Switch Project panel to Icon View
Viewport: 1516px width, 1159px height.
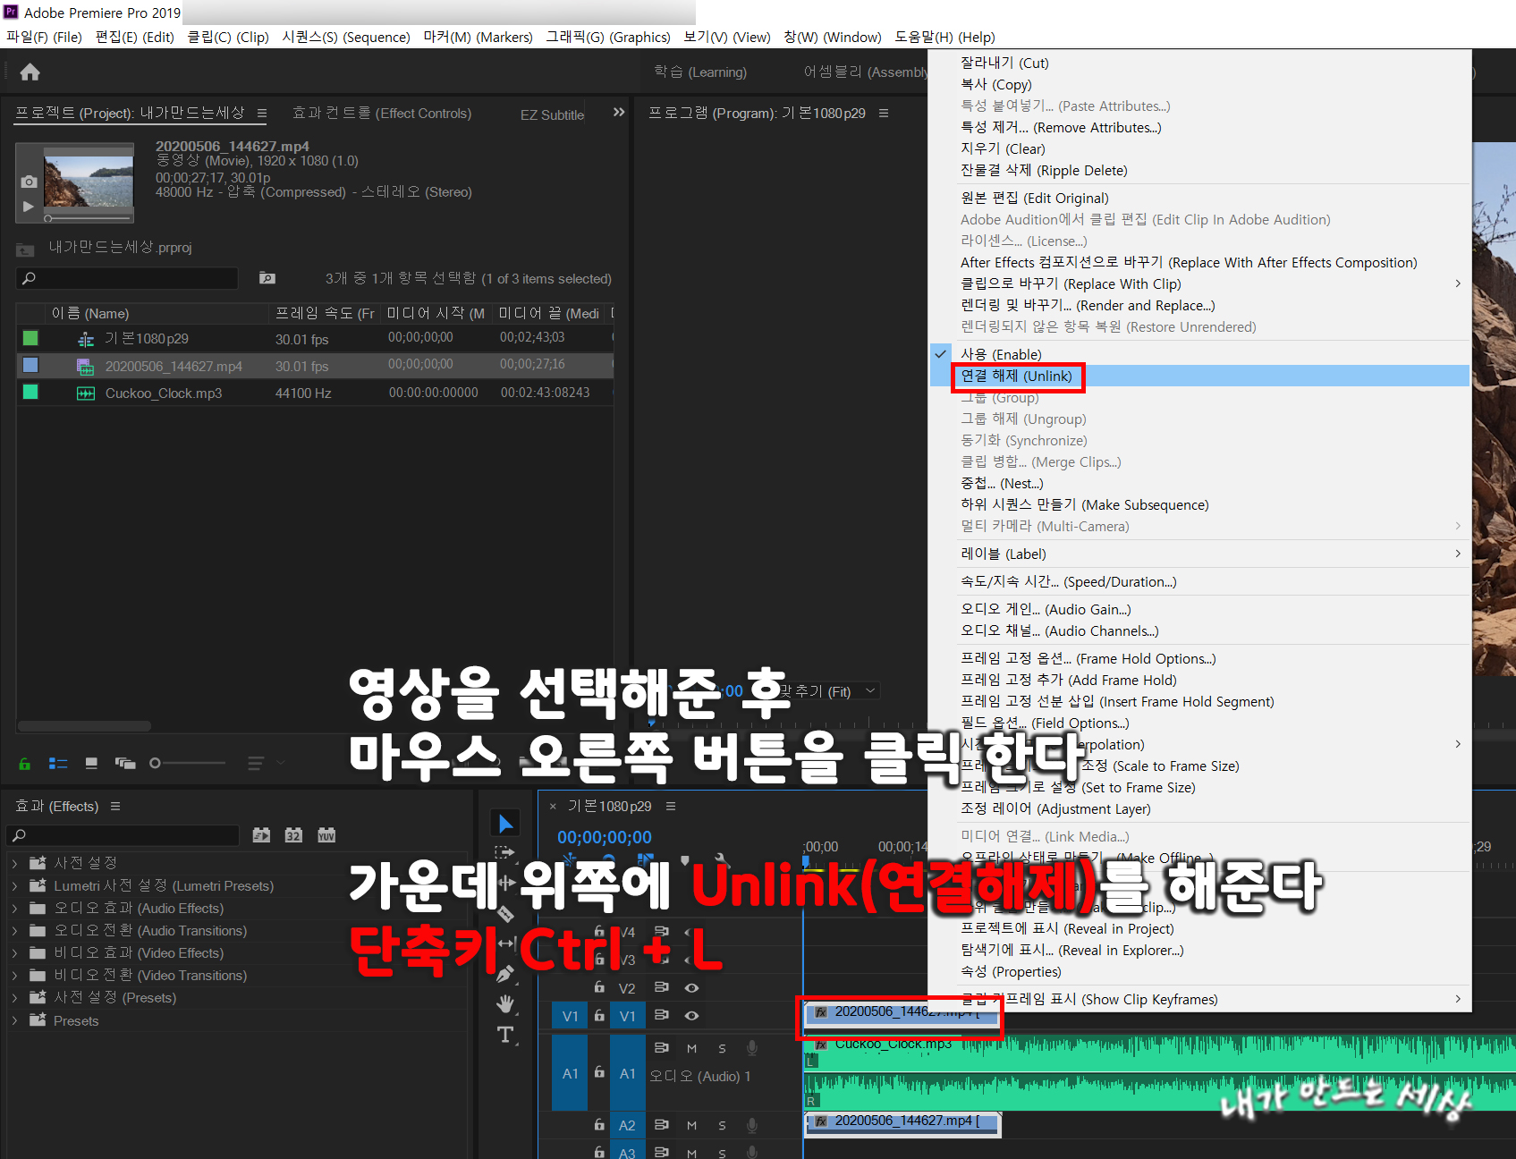[91, 764]
